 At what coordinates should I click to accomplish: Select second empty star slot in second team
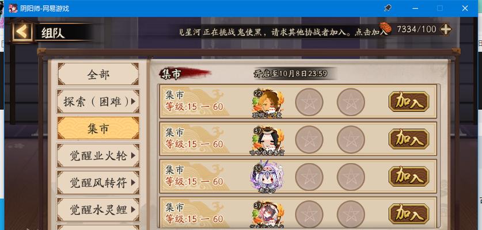pyautogui.click(x=351, y=139)
